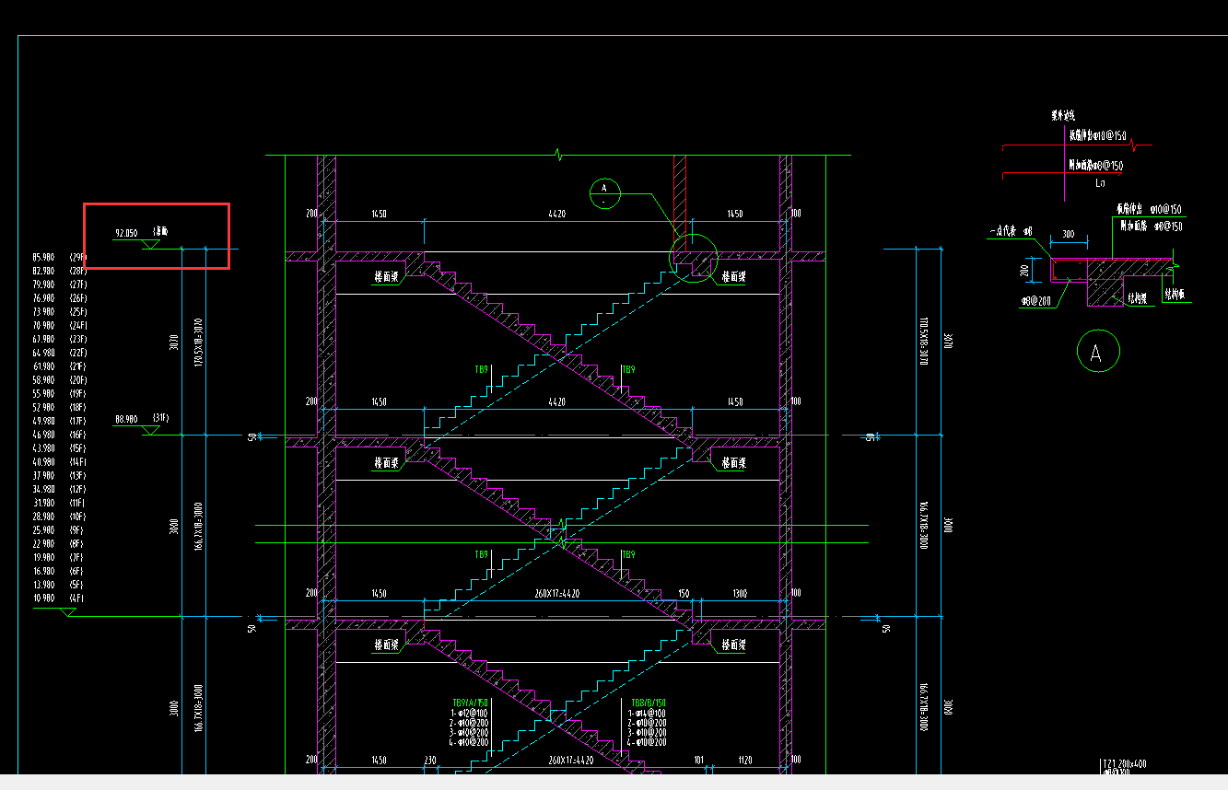Click the 170.5X18=3070 vertical dimension on left
This screenshot has width=1228, height=790.
point(198,342)
